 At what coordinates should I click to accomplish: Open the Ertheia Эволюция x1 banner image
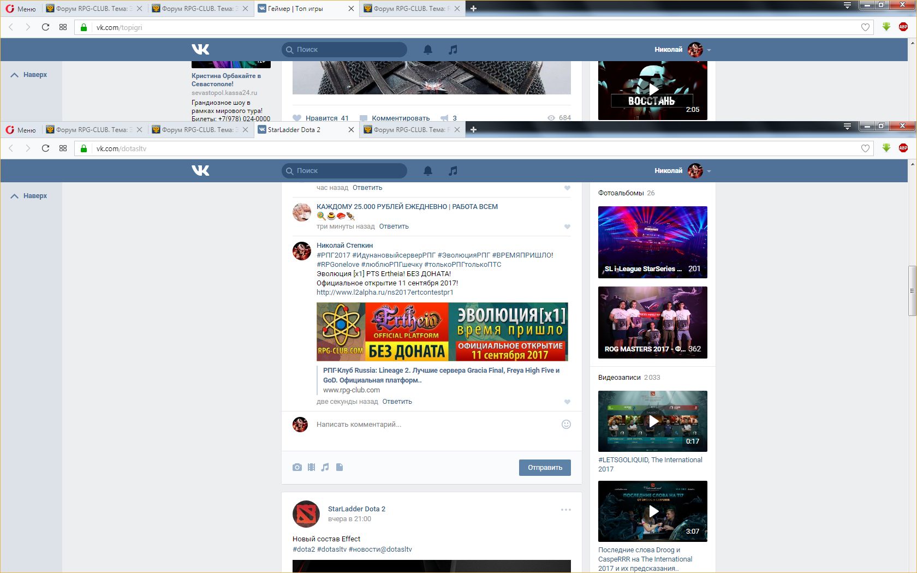[442, 332]
